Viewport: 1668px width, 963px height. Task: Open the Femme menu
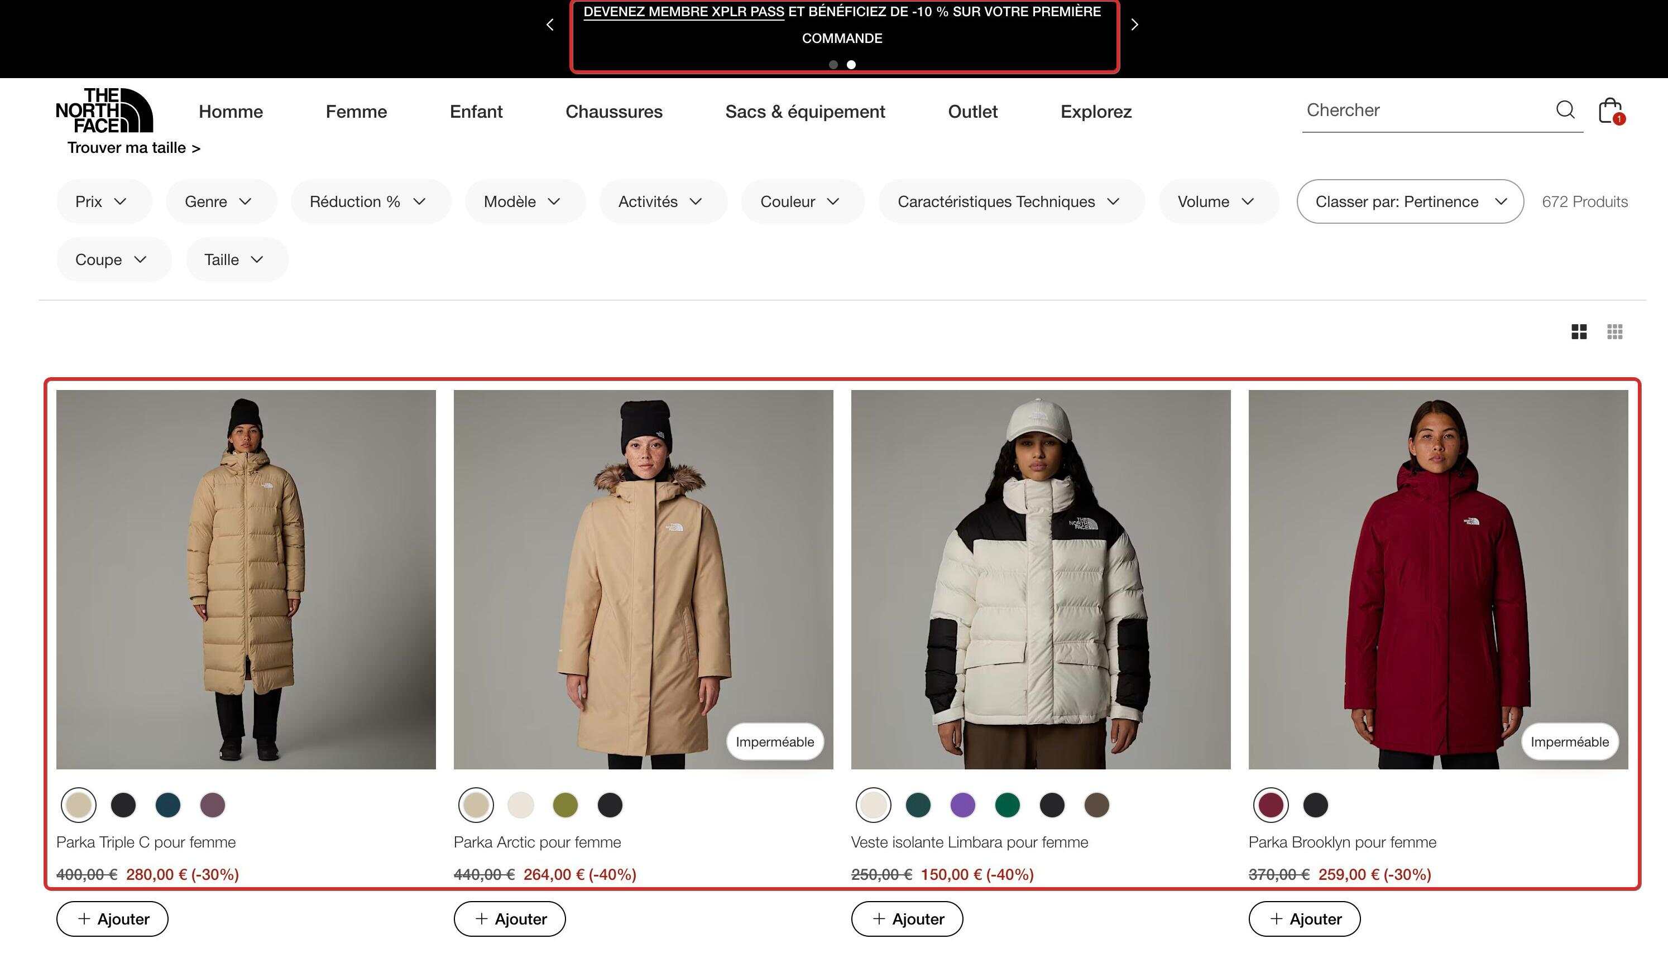(356, 111)
